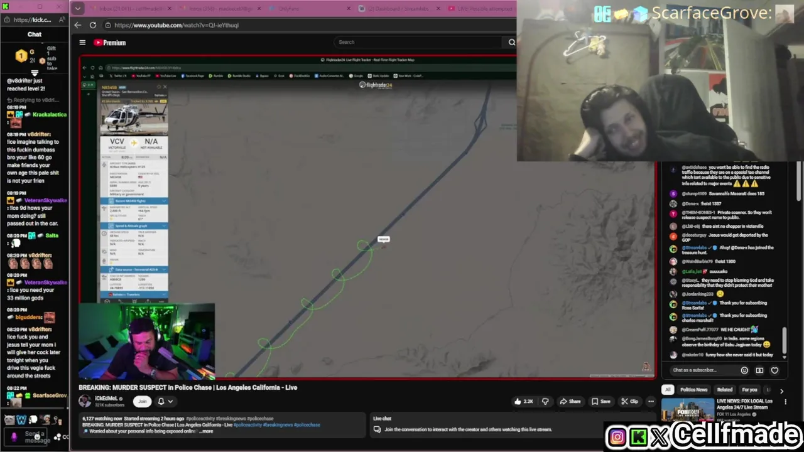Open options for FOX LOCAL live video
The image size is (804, 452).
pyautogui.click(x=786, y=402)
